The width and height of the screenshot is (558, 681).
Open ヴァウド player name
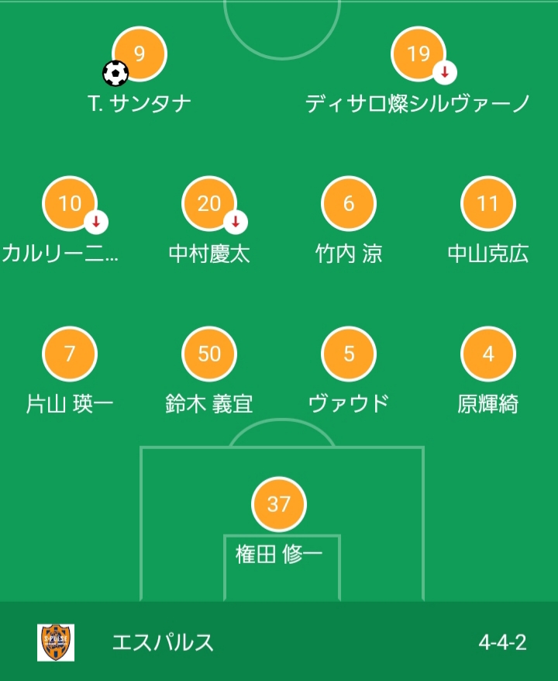pyautogui.click(x=349, y=404)
